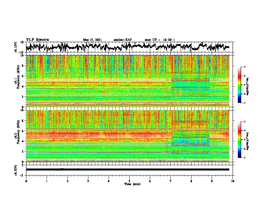The width and height of the screenshot is (262, 203).
Task: Click the "VLF Spectra" title text
Action: [x=37, y=40]
